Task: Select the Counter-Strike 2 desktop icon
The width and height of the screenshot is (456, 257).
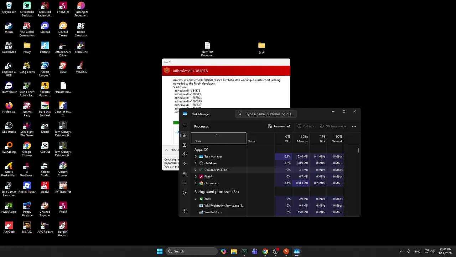Action: [x=63, y=110]
